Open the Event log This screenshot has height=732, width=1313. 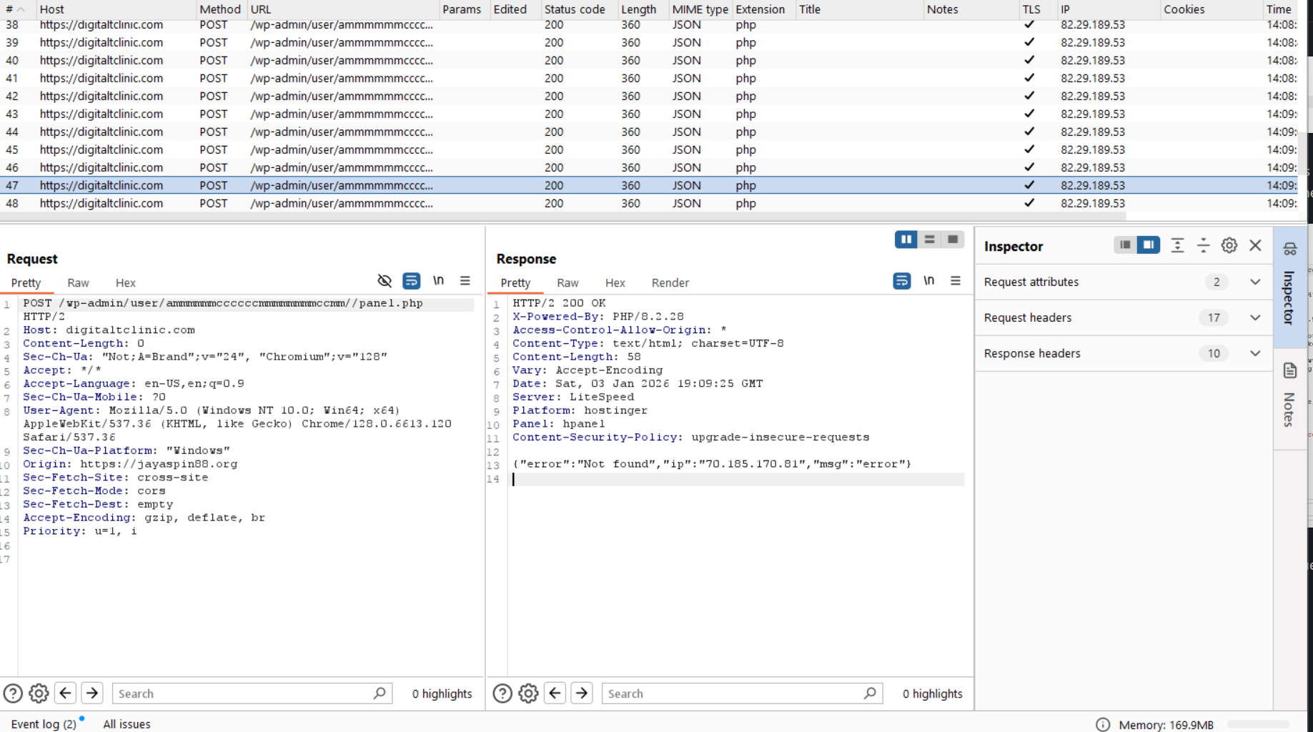pyautogui.click(x=44, y=724)
